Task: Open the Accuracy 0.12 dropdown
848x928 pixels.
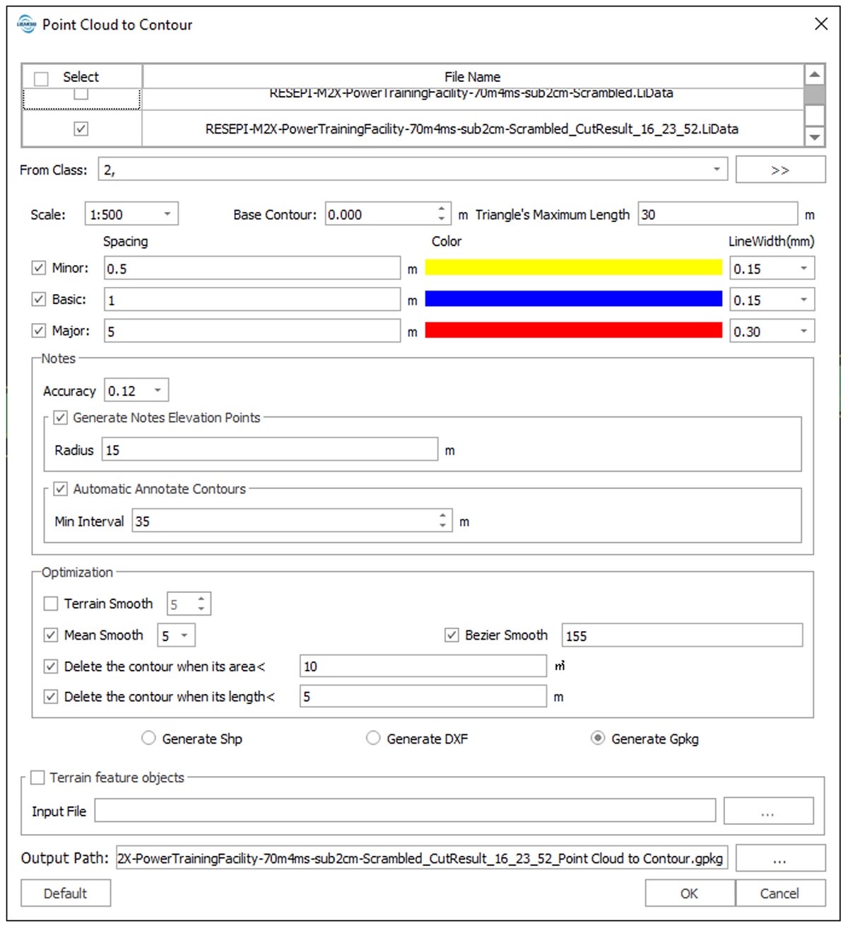Action: point(158,391)
